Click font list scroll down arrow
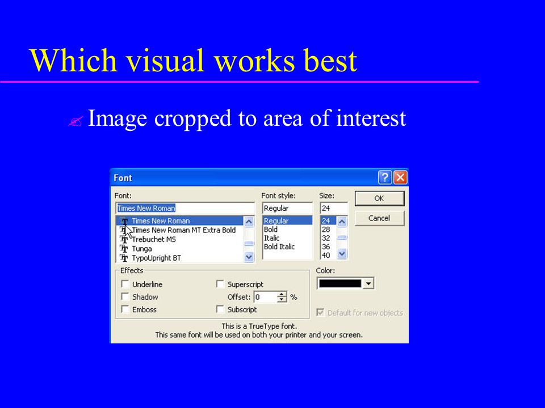The width and height of the screenshot is (545, 408). click(x=249, y=257)
